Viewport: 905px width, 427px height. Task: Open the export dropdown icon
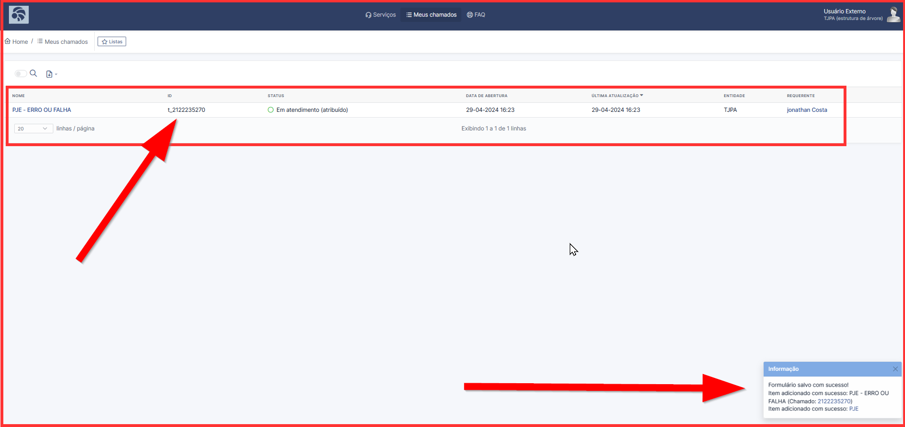click(x=51, y=74)
